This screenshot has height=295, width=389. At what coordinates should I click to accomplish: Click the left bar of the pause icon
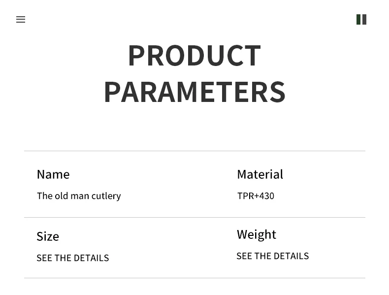tap(359, 20)
